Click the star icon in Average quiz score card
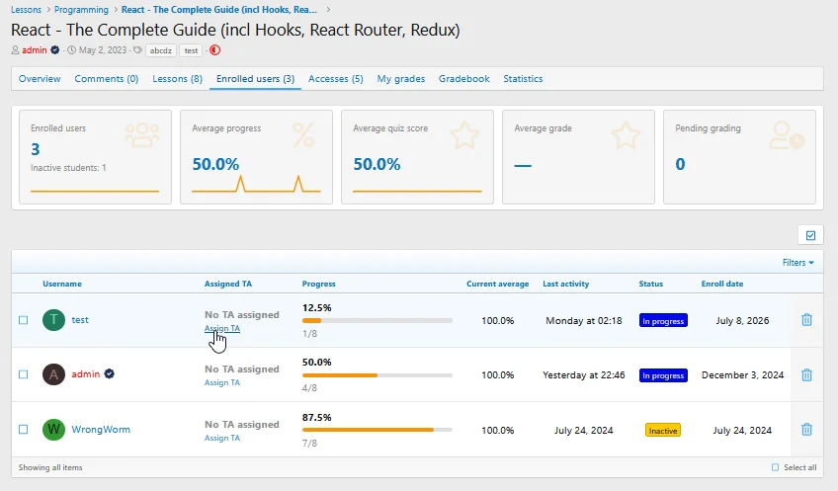Viewport: 838px width, 491px height. click(464, 134)
